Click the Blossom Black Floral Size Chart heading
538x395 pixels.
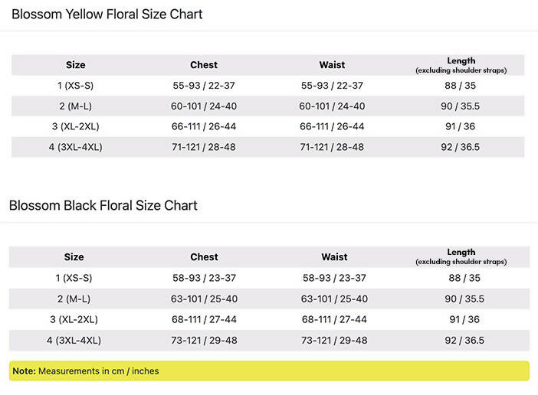pos(103,205)
